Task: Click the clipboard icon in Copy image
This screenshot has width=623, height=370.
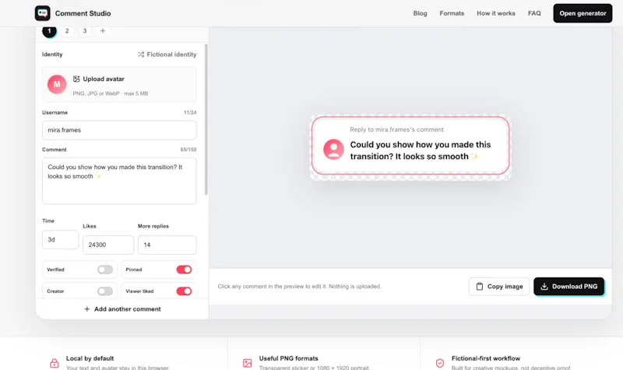Action: (x=480, y=287)
